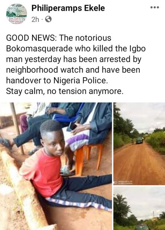Click the globe public privacy icon
This screenshot has width=165, height=230.
pyautogui.click(x=48, y=19)
